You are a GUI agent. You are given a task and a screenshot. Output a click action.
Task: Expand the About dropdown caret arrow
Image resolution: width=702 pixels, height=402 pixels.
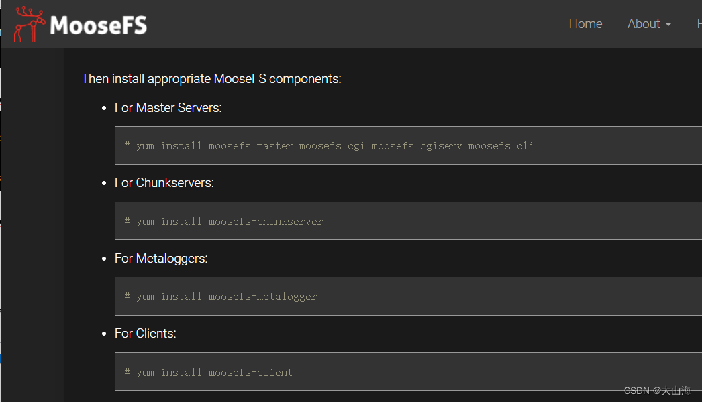click(x=668, y=25)
